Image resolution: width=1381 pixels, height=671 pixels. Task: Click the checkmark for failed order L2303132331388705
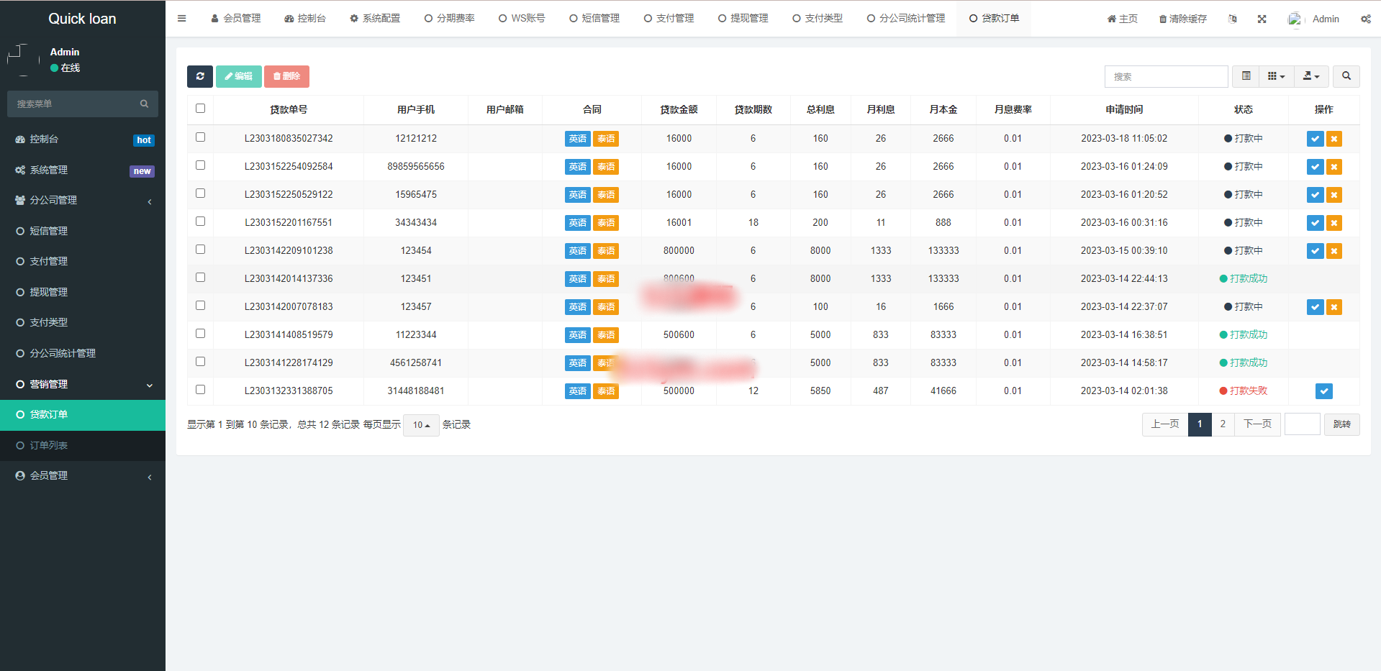[1323, 391]
